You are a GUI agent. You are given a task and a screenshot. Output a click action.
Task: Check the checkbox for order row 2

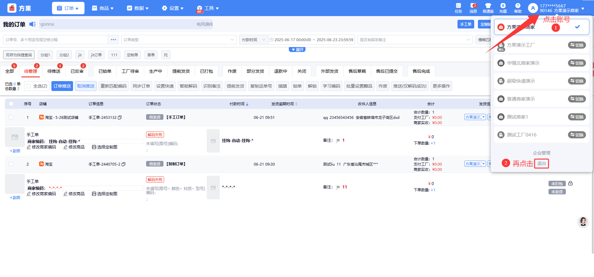pyautogui.click(x=11, y=164)
